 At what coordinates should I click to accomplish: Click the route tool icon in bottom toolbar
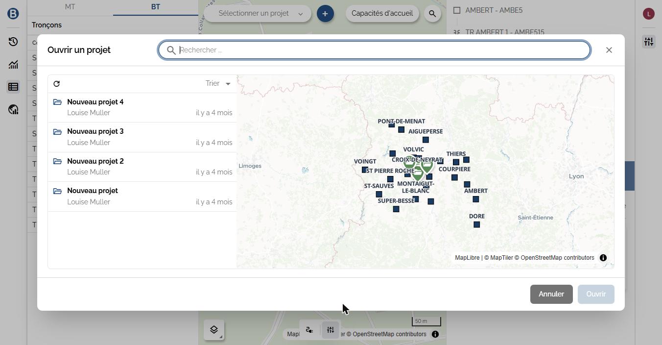[x=309, y=330]
